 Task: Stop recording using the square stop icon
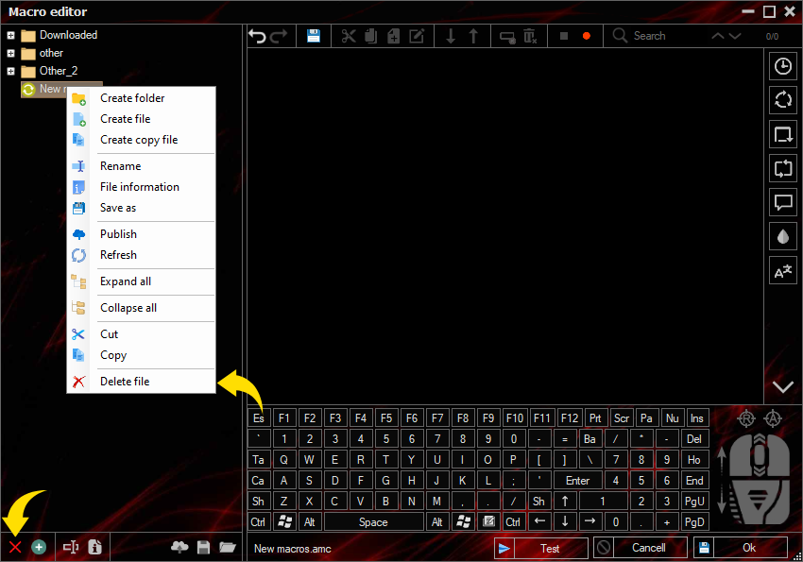[561, 35]
